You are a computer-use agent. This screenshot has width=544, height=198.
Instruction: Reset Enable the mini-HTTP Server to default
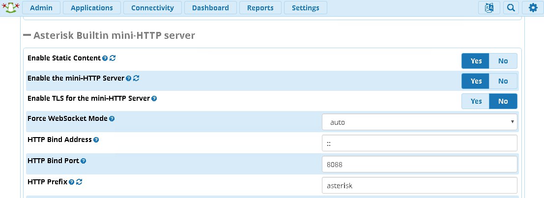point(136,78)
